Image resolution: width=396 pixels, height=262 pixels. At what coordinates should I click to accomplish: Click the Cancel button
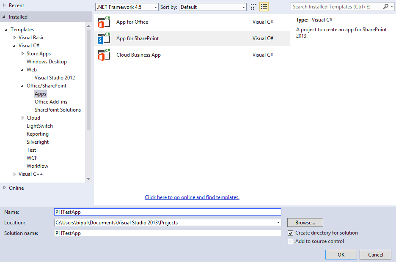[375, 255]
